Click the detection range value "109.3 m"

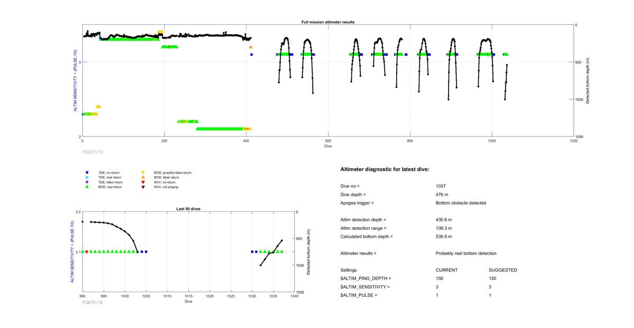[x=444, y=228]
